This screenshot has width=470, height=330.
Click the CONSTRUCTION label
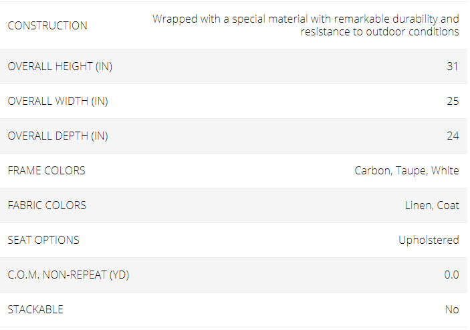coord(47,26)
